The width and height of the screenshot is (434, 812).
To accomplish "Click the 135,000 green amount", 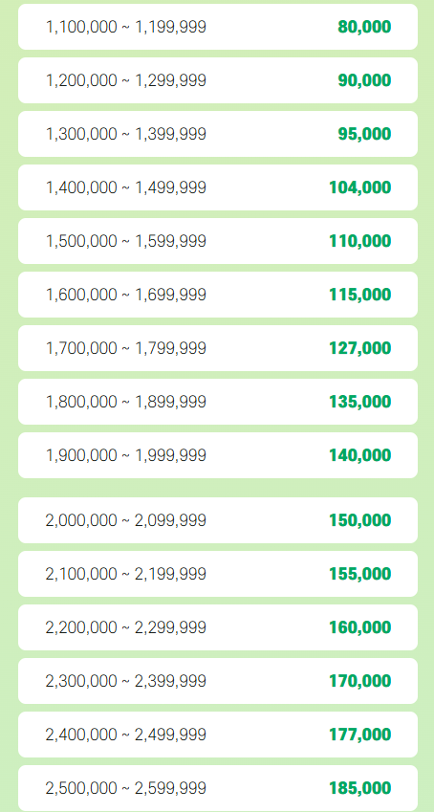I will [x=360, y=402].
